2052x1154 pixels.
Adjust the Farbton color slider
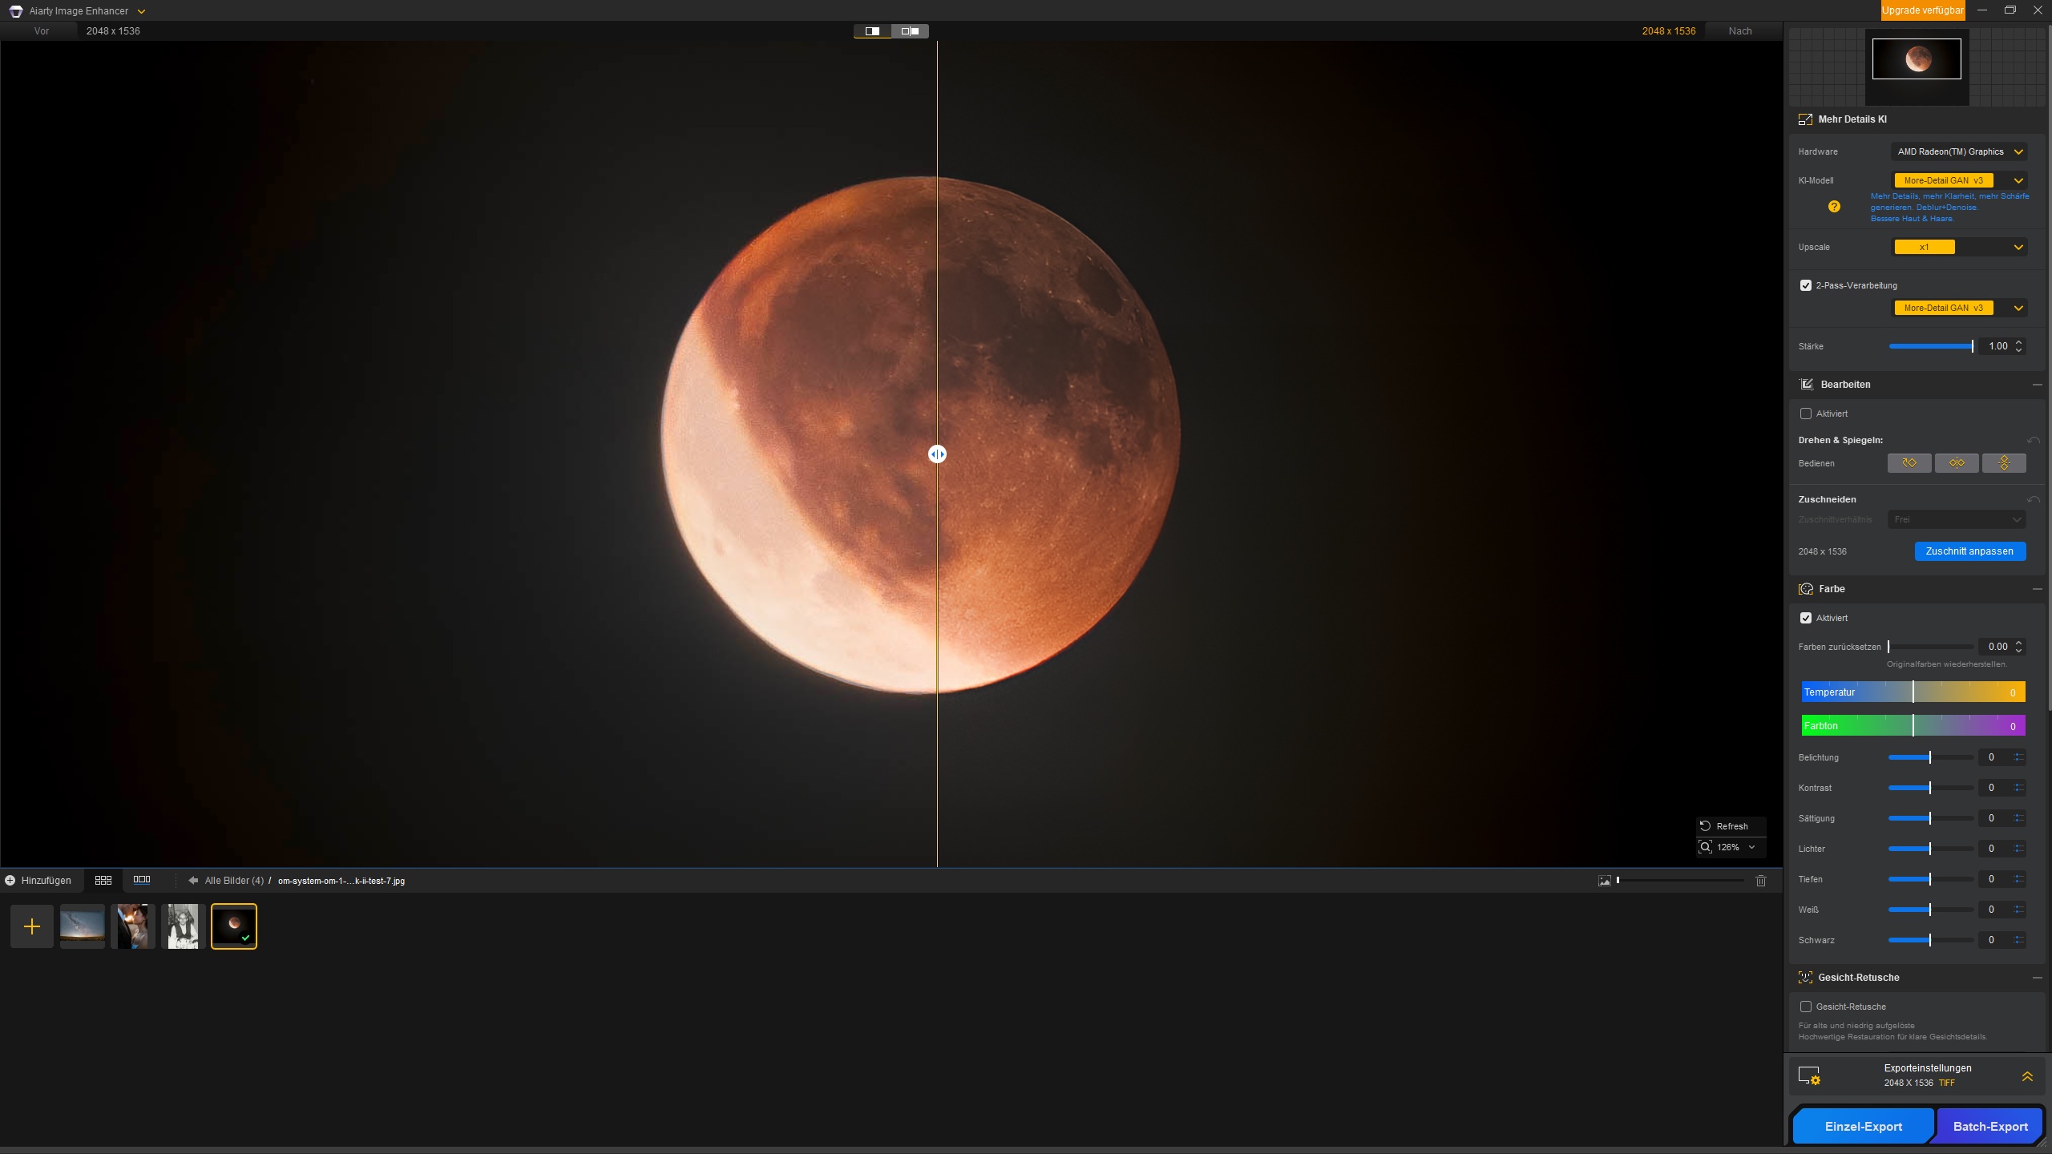(1913, 725)
